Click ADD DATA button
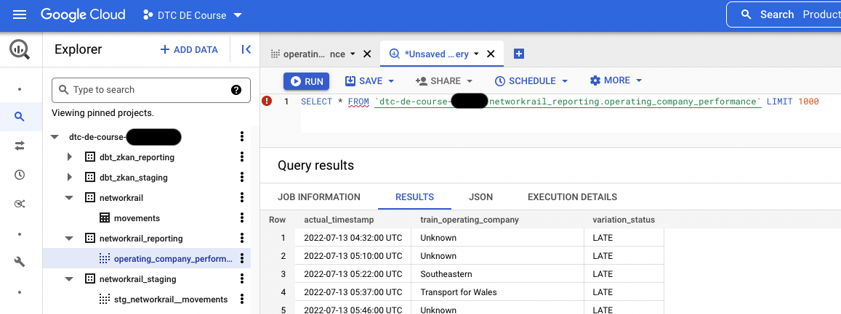This screenshot has height=314, width=841. point(189,50)
